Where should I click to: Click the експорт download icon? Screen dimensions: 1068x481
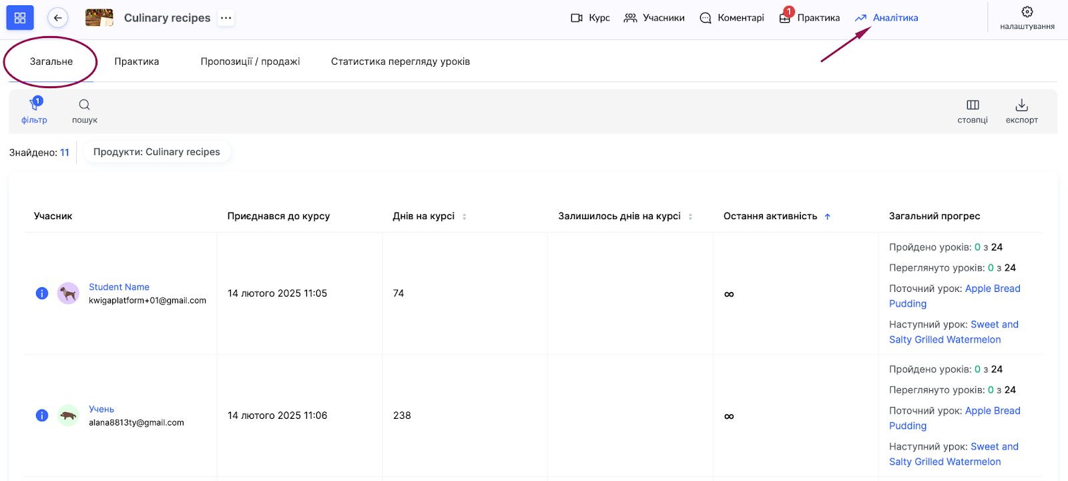click(1021, 105)
